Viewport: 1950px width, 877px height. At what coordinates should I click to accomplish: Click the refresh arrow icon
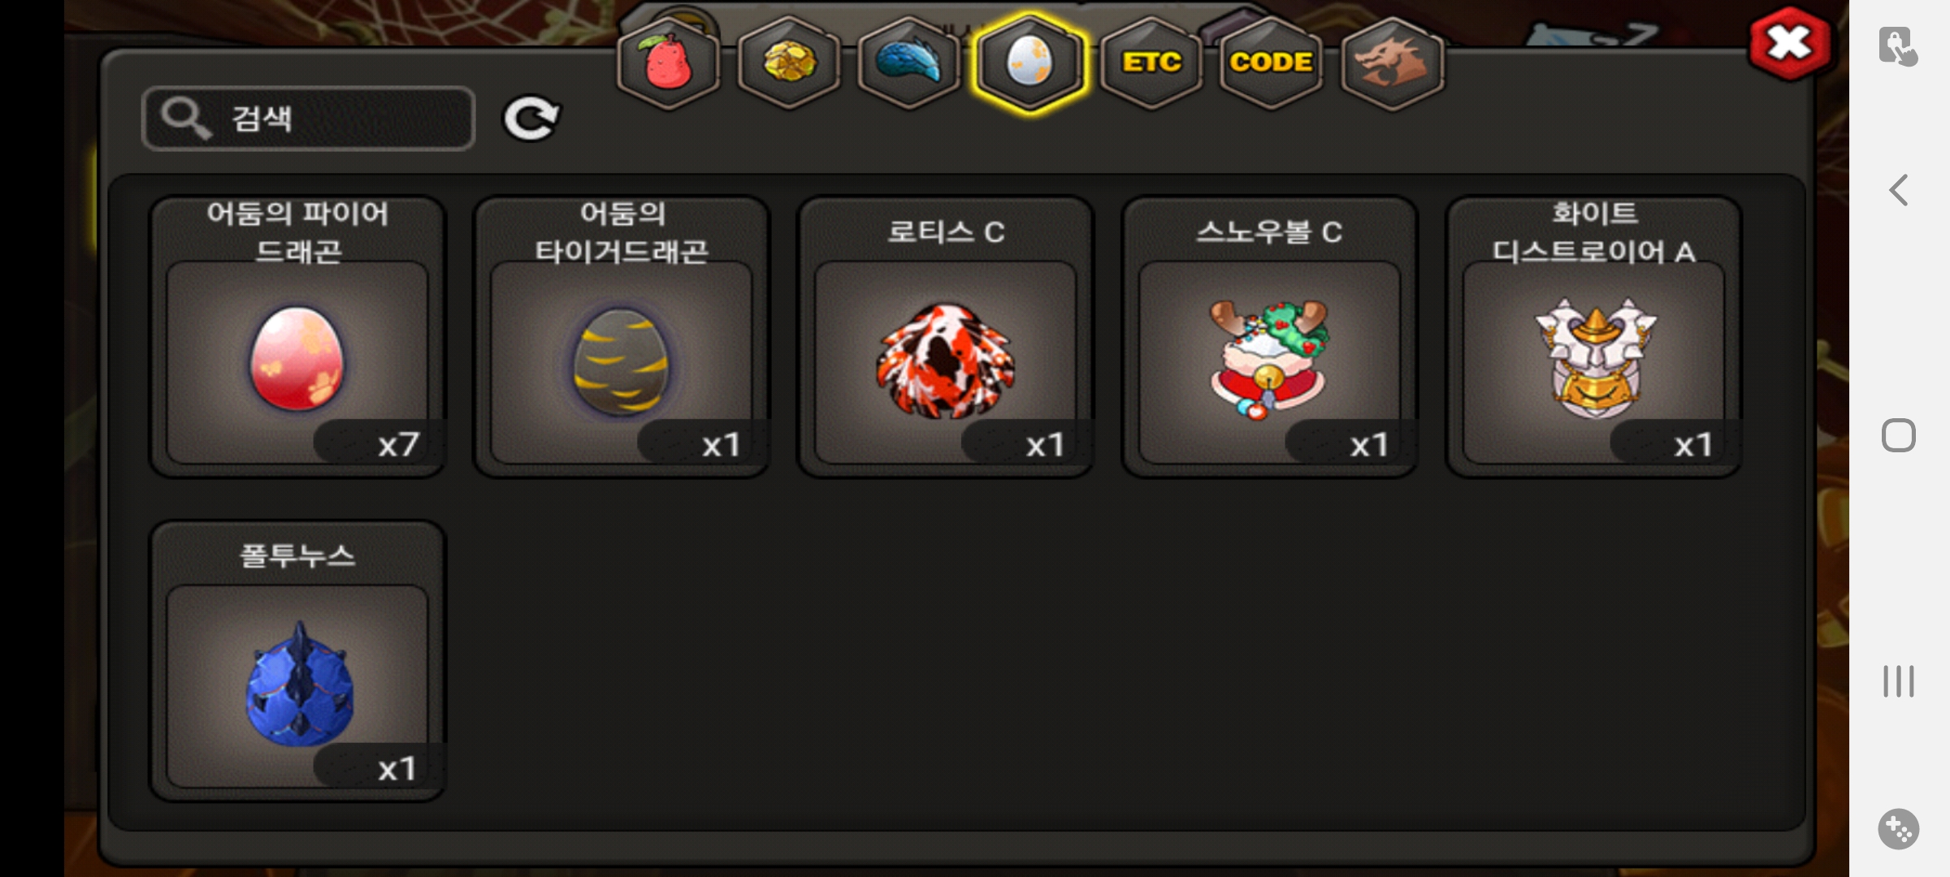coord(531,119)
